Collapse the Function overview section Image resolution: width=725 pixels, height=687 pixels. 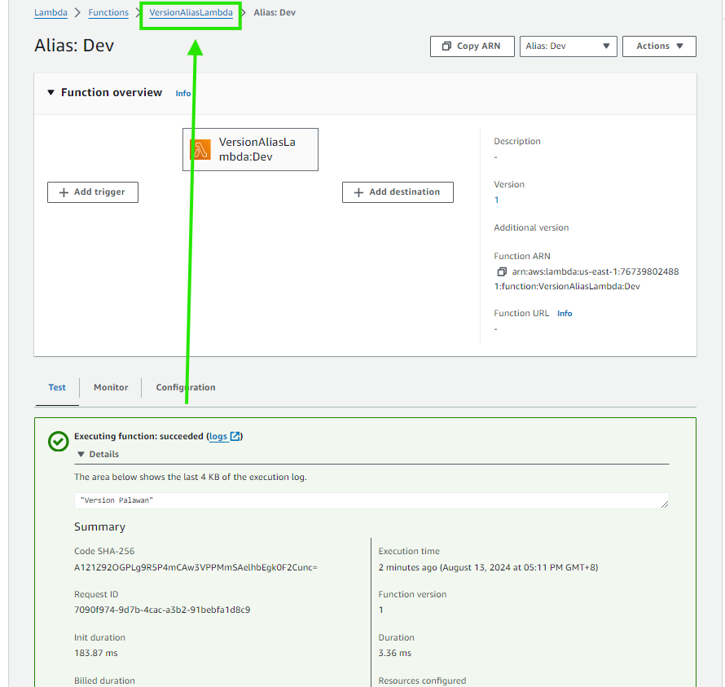tap(51, 93)
